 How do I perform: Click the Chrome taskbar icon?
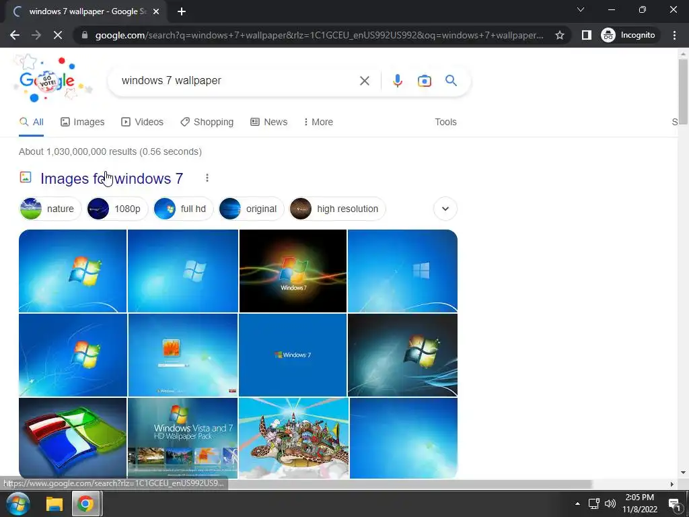click(85, 504)
